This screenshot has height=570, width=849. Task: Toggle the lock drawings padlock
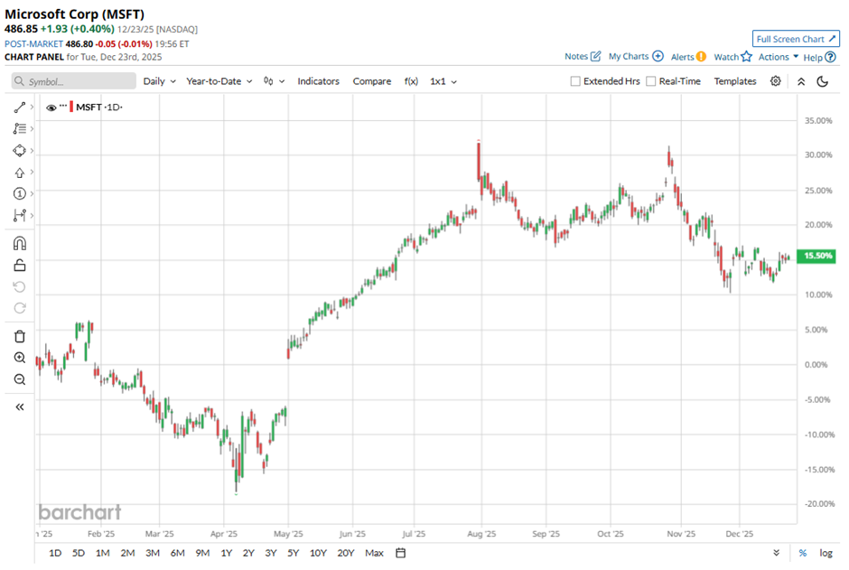[20, 266]
